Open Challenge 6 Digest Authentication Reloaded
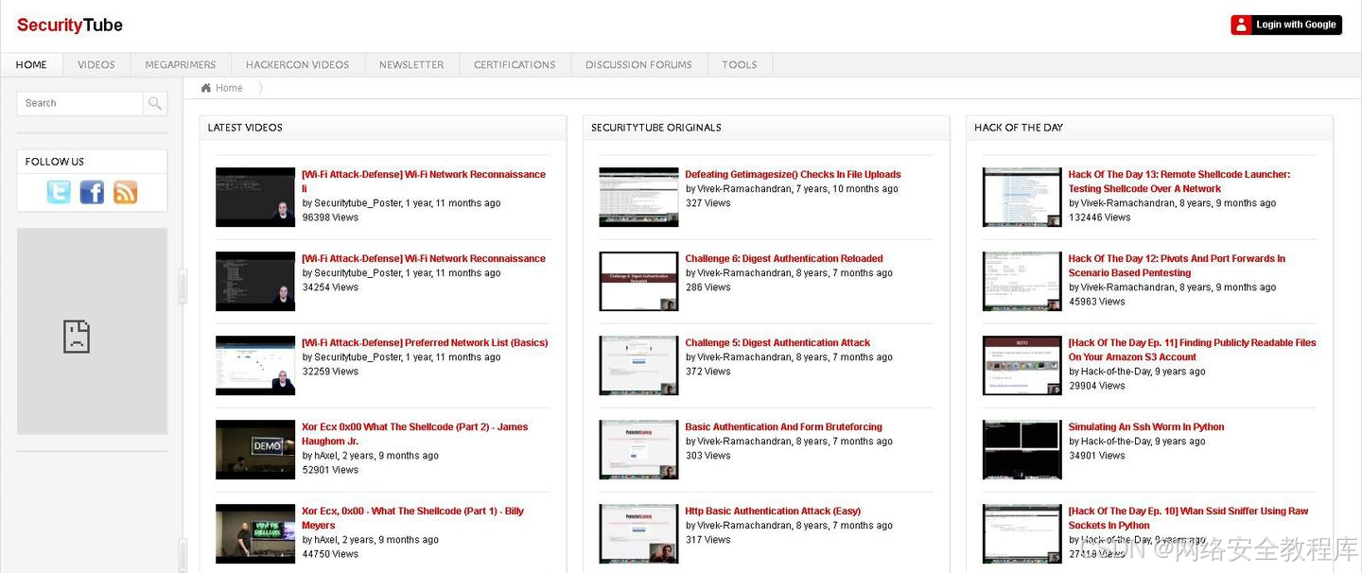Screen dimensions: 1362x573 (784, 258)
